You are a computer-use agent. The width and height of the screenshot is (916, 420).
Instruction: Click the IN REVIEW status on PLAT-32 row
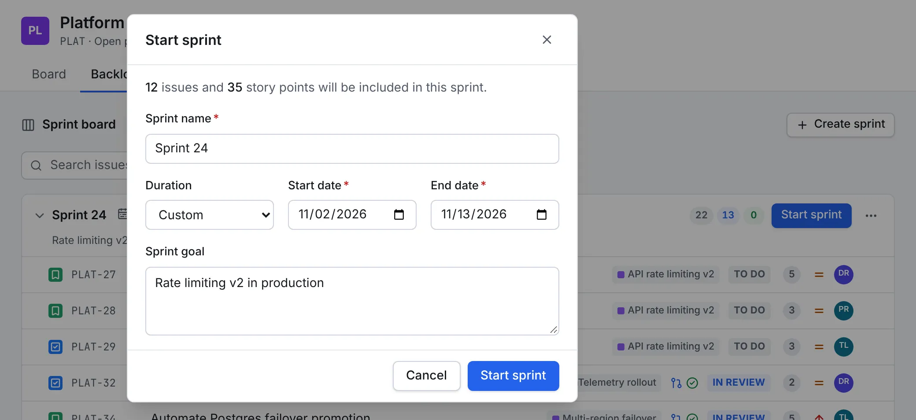[x=739, y=383]
